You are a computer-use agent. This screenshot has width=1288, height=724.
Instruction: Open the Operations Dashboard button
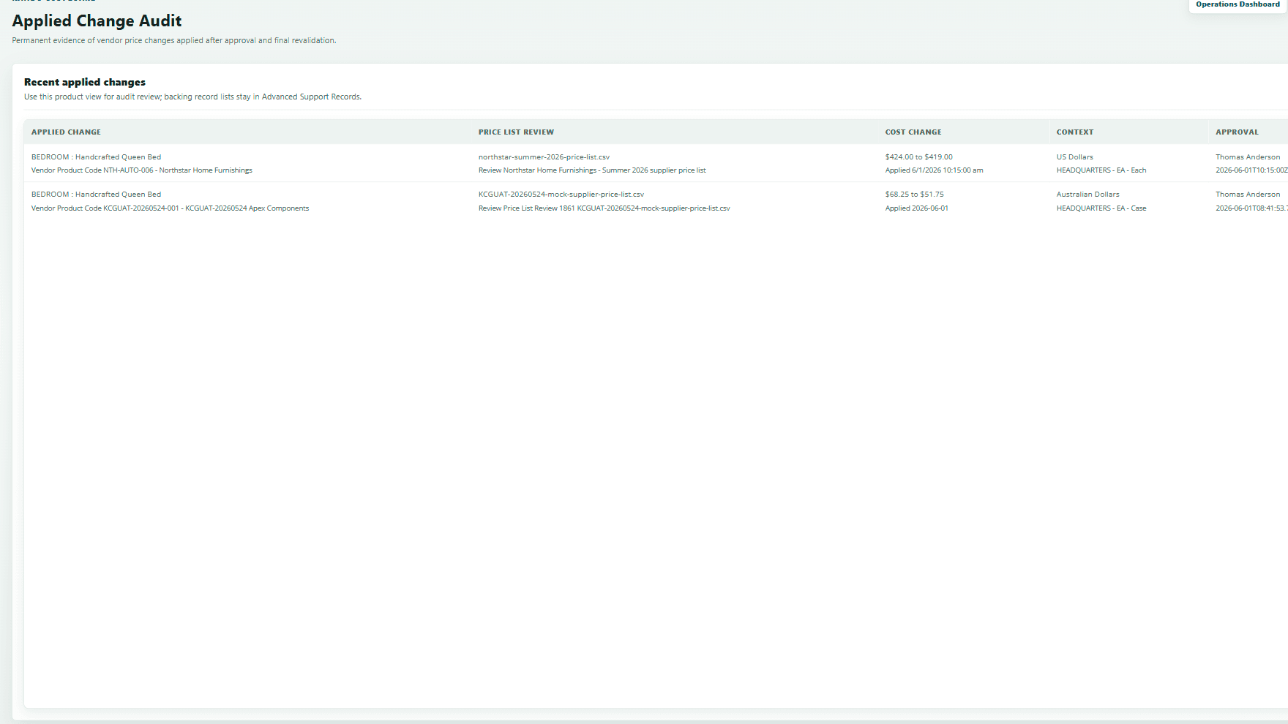click(1238, 5)
